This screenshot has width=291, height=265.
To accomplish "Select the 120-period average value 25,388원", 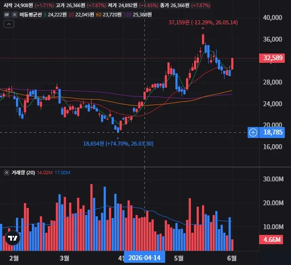I will pyautogui.click(x=142, y=15).
